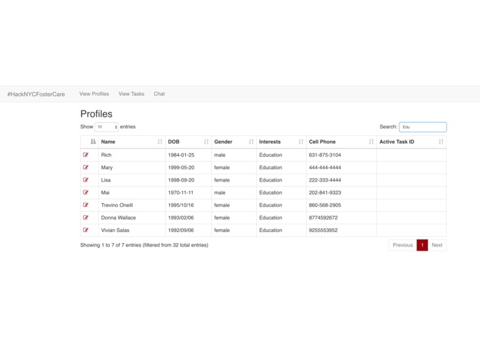Click the Name column header label
The height and width of the screenshot is (341, 480).
tap(108, 142)
